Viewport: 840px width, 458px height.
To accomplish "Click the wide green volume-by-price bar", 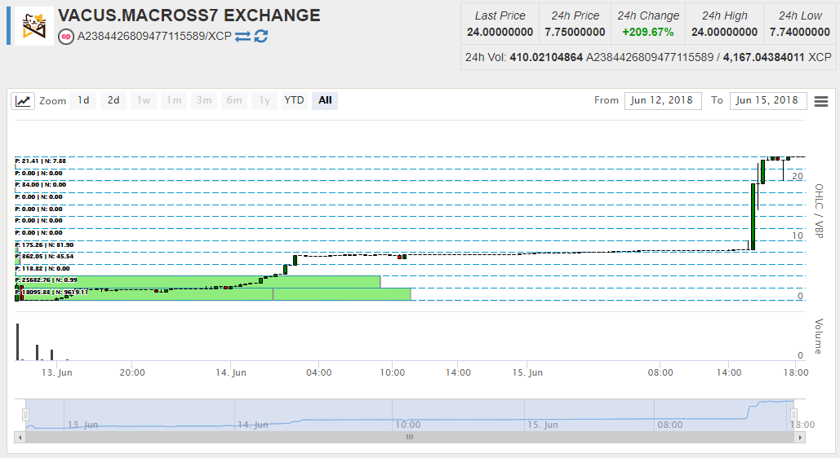I will click(196, 282).
